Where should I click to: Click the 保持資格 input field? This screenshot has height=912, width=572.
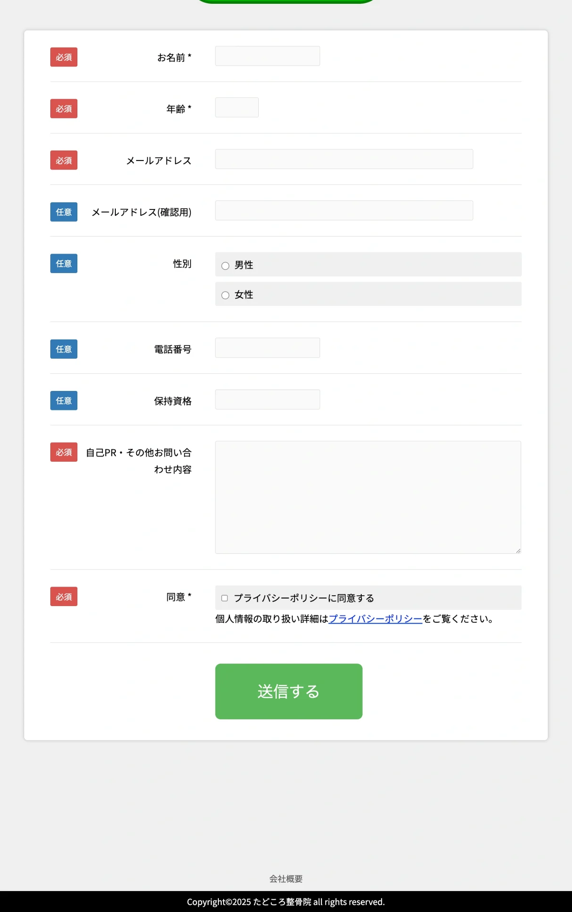coord(267,399)
